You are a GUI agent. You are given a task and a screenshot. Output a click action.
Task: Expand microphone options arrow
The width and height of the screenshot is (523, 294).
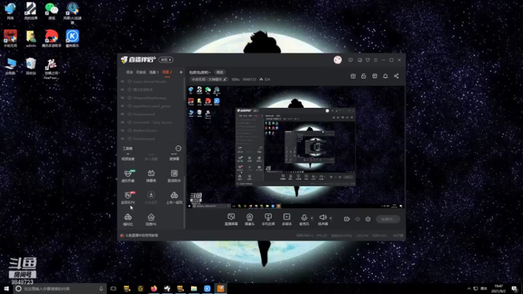[312, 218]
